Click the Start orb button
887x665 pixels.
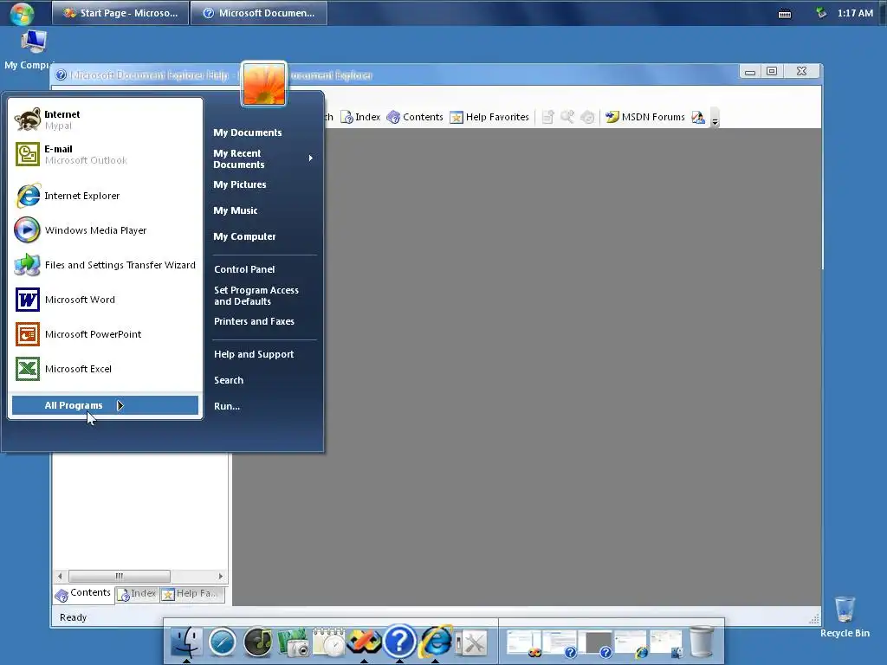click(22, 13)
